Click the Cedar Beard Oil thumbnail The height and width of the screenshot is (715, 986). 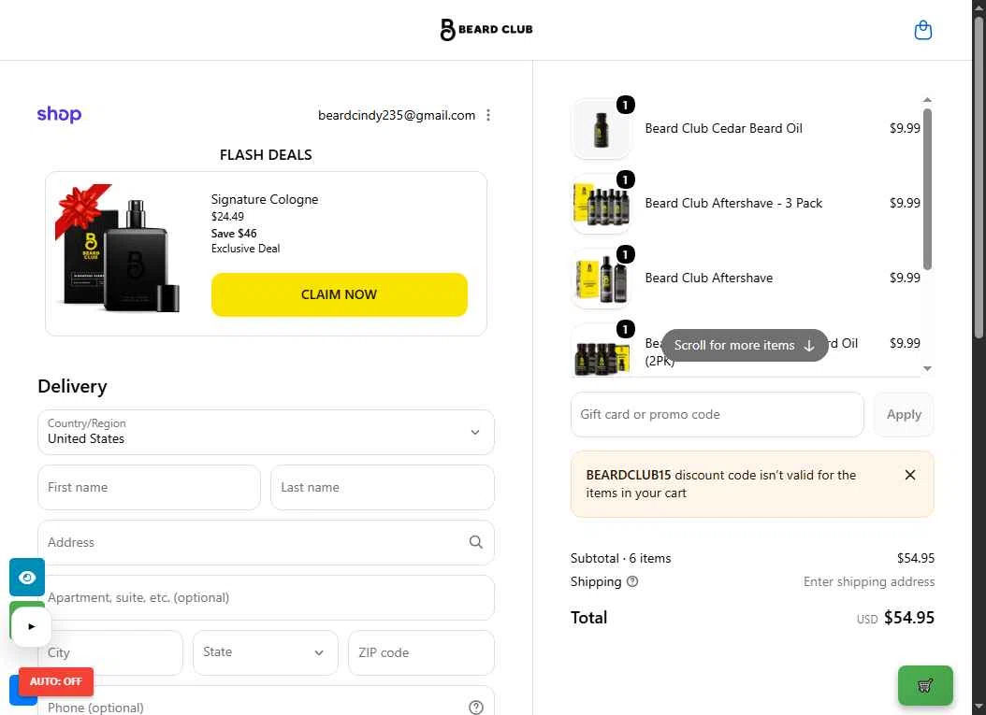click(602, 129)
